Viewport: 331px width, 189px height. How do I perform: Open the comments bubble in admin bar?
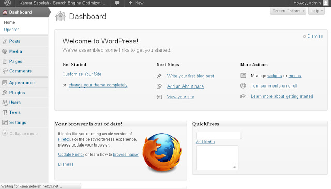117,3
